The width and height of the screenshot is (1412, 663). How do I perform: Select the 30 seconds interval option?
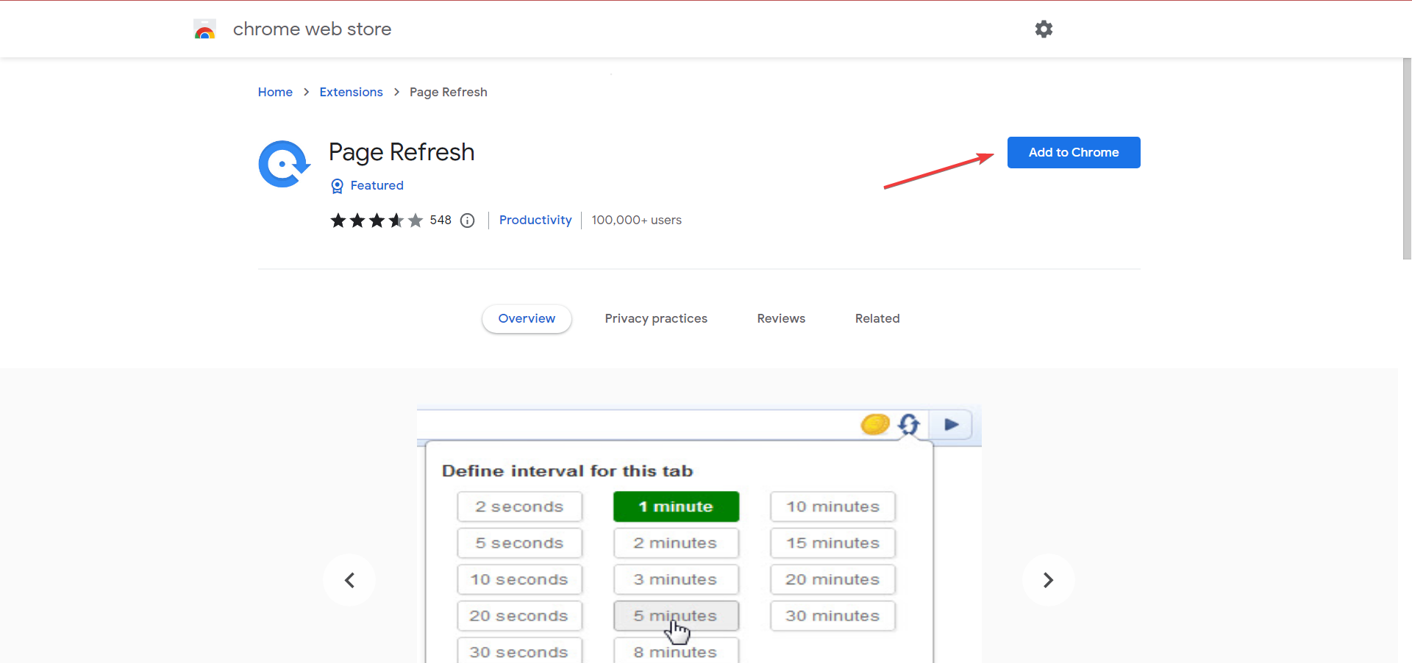point(519,651)
